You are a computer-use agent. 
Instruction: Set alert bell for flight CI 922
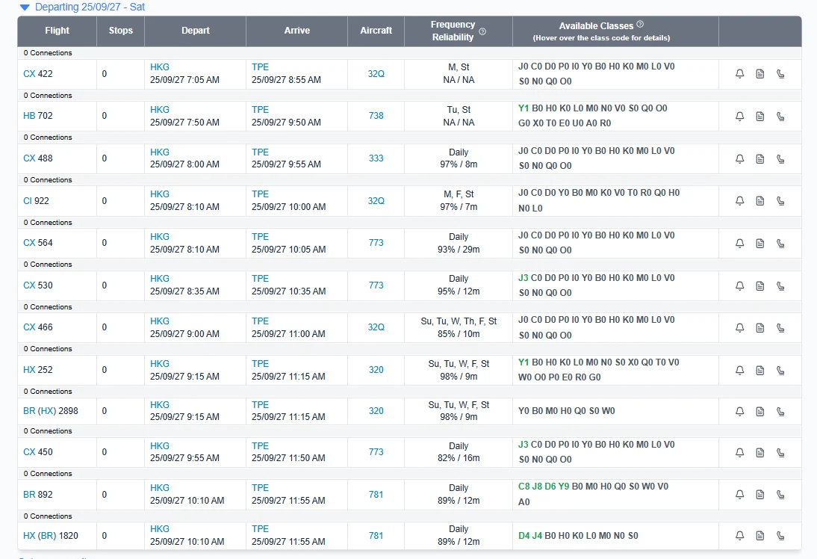coord(739,201)
